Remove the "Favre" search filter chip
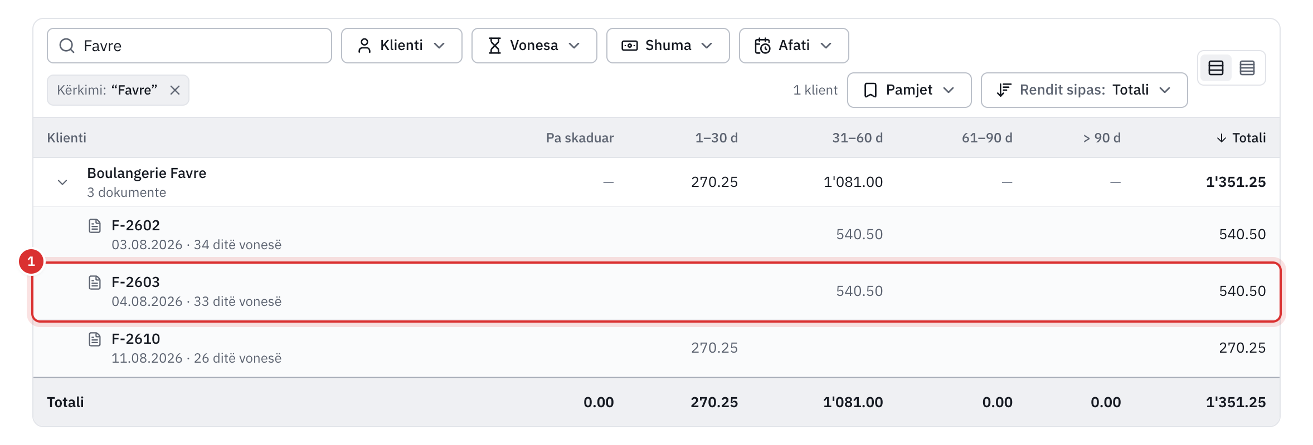 175,90
